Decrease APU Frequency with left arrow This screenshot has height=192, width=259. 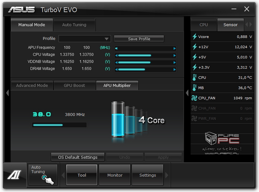pyautogui.click(x=116, y=48)
